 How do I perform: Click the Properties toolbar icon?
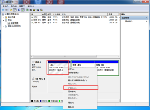coord(31,10)
